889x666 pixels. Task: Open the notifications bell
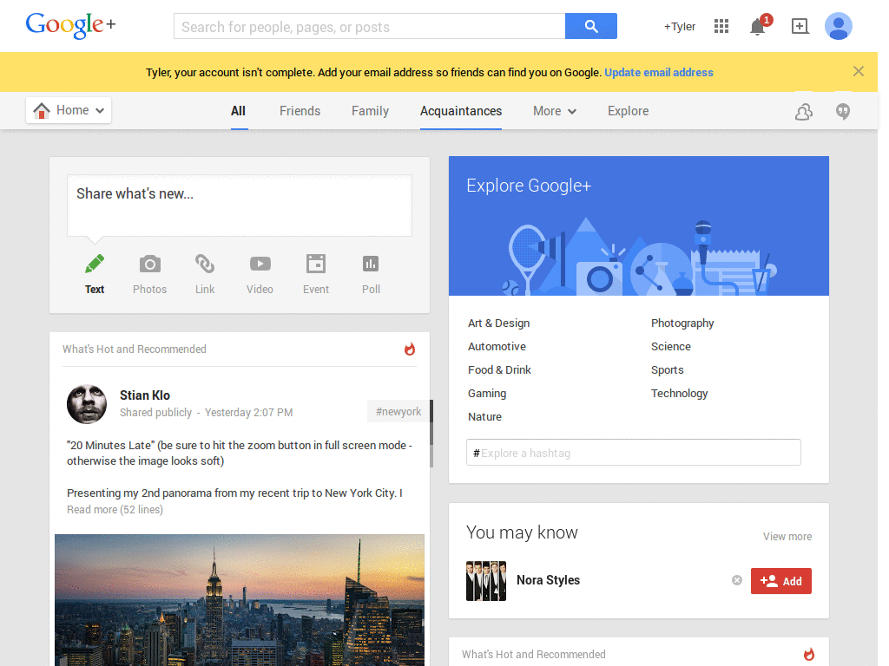[758, 27]
